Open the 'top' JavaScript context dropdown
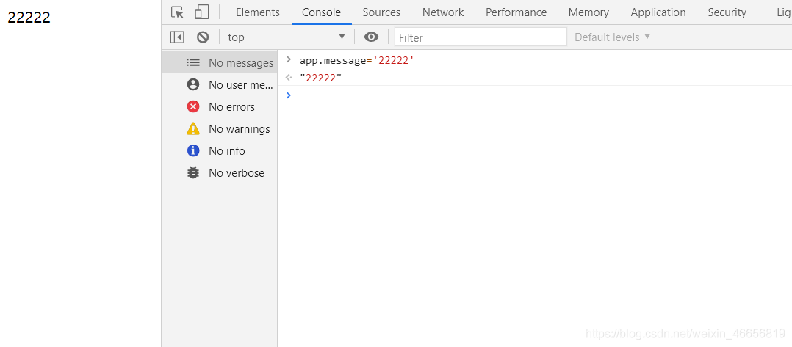Viewport: 792px width, 347px height. 287,37
